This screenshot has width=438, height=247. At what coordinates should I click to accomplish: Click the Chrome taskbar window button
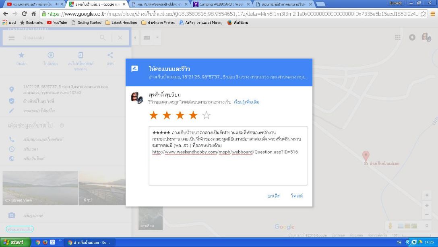pyautogui.click(x=89, y=242)
